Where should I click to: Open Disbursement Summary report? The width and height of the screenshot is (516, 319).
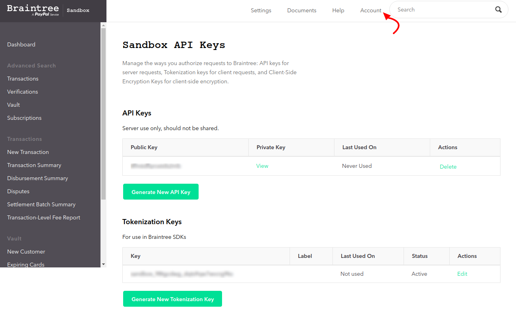37,178
